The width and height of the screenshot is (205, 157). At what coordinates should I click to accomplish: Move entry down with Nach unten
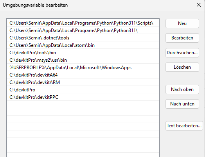(182, 104)
